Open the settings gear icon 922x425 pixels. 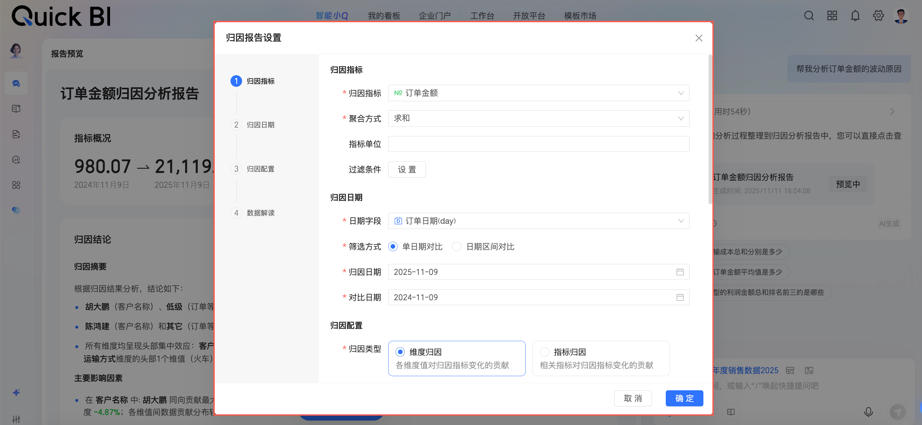(x=878, y=16)
